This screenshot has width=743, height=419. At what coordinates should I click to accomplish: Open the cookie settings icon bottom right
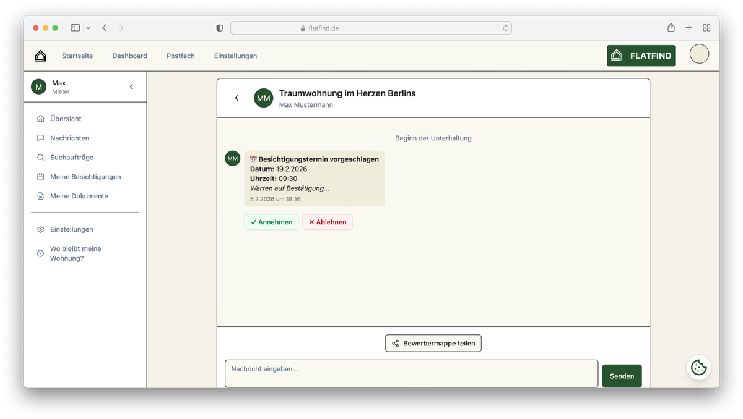tap(699, 368)
